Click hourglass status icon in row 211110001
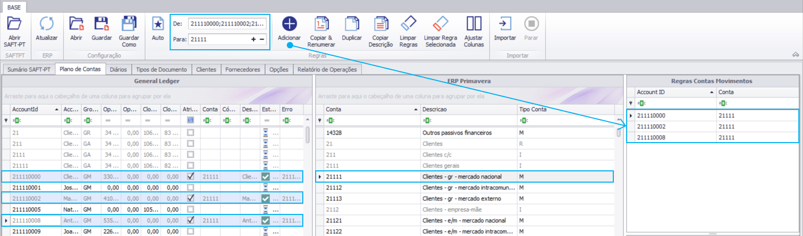 pyautogui.click(x=266, y=187)
